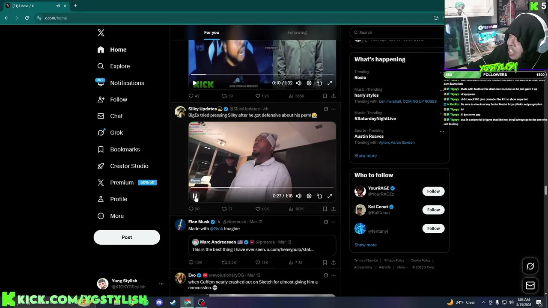The height and width of the screenshot is (308, 548).
Task: Open floating messages envelope button
Action: pos(530,285)
